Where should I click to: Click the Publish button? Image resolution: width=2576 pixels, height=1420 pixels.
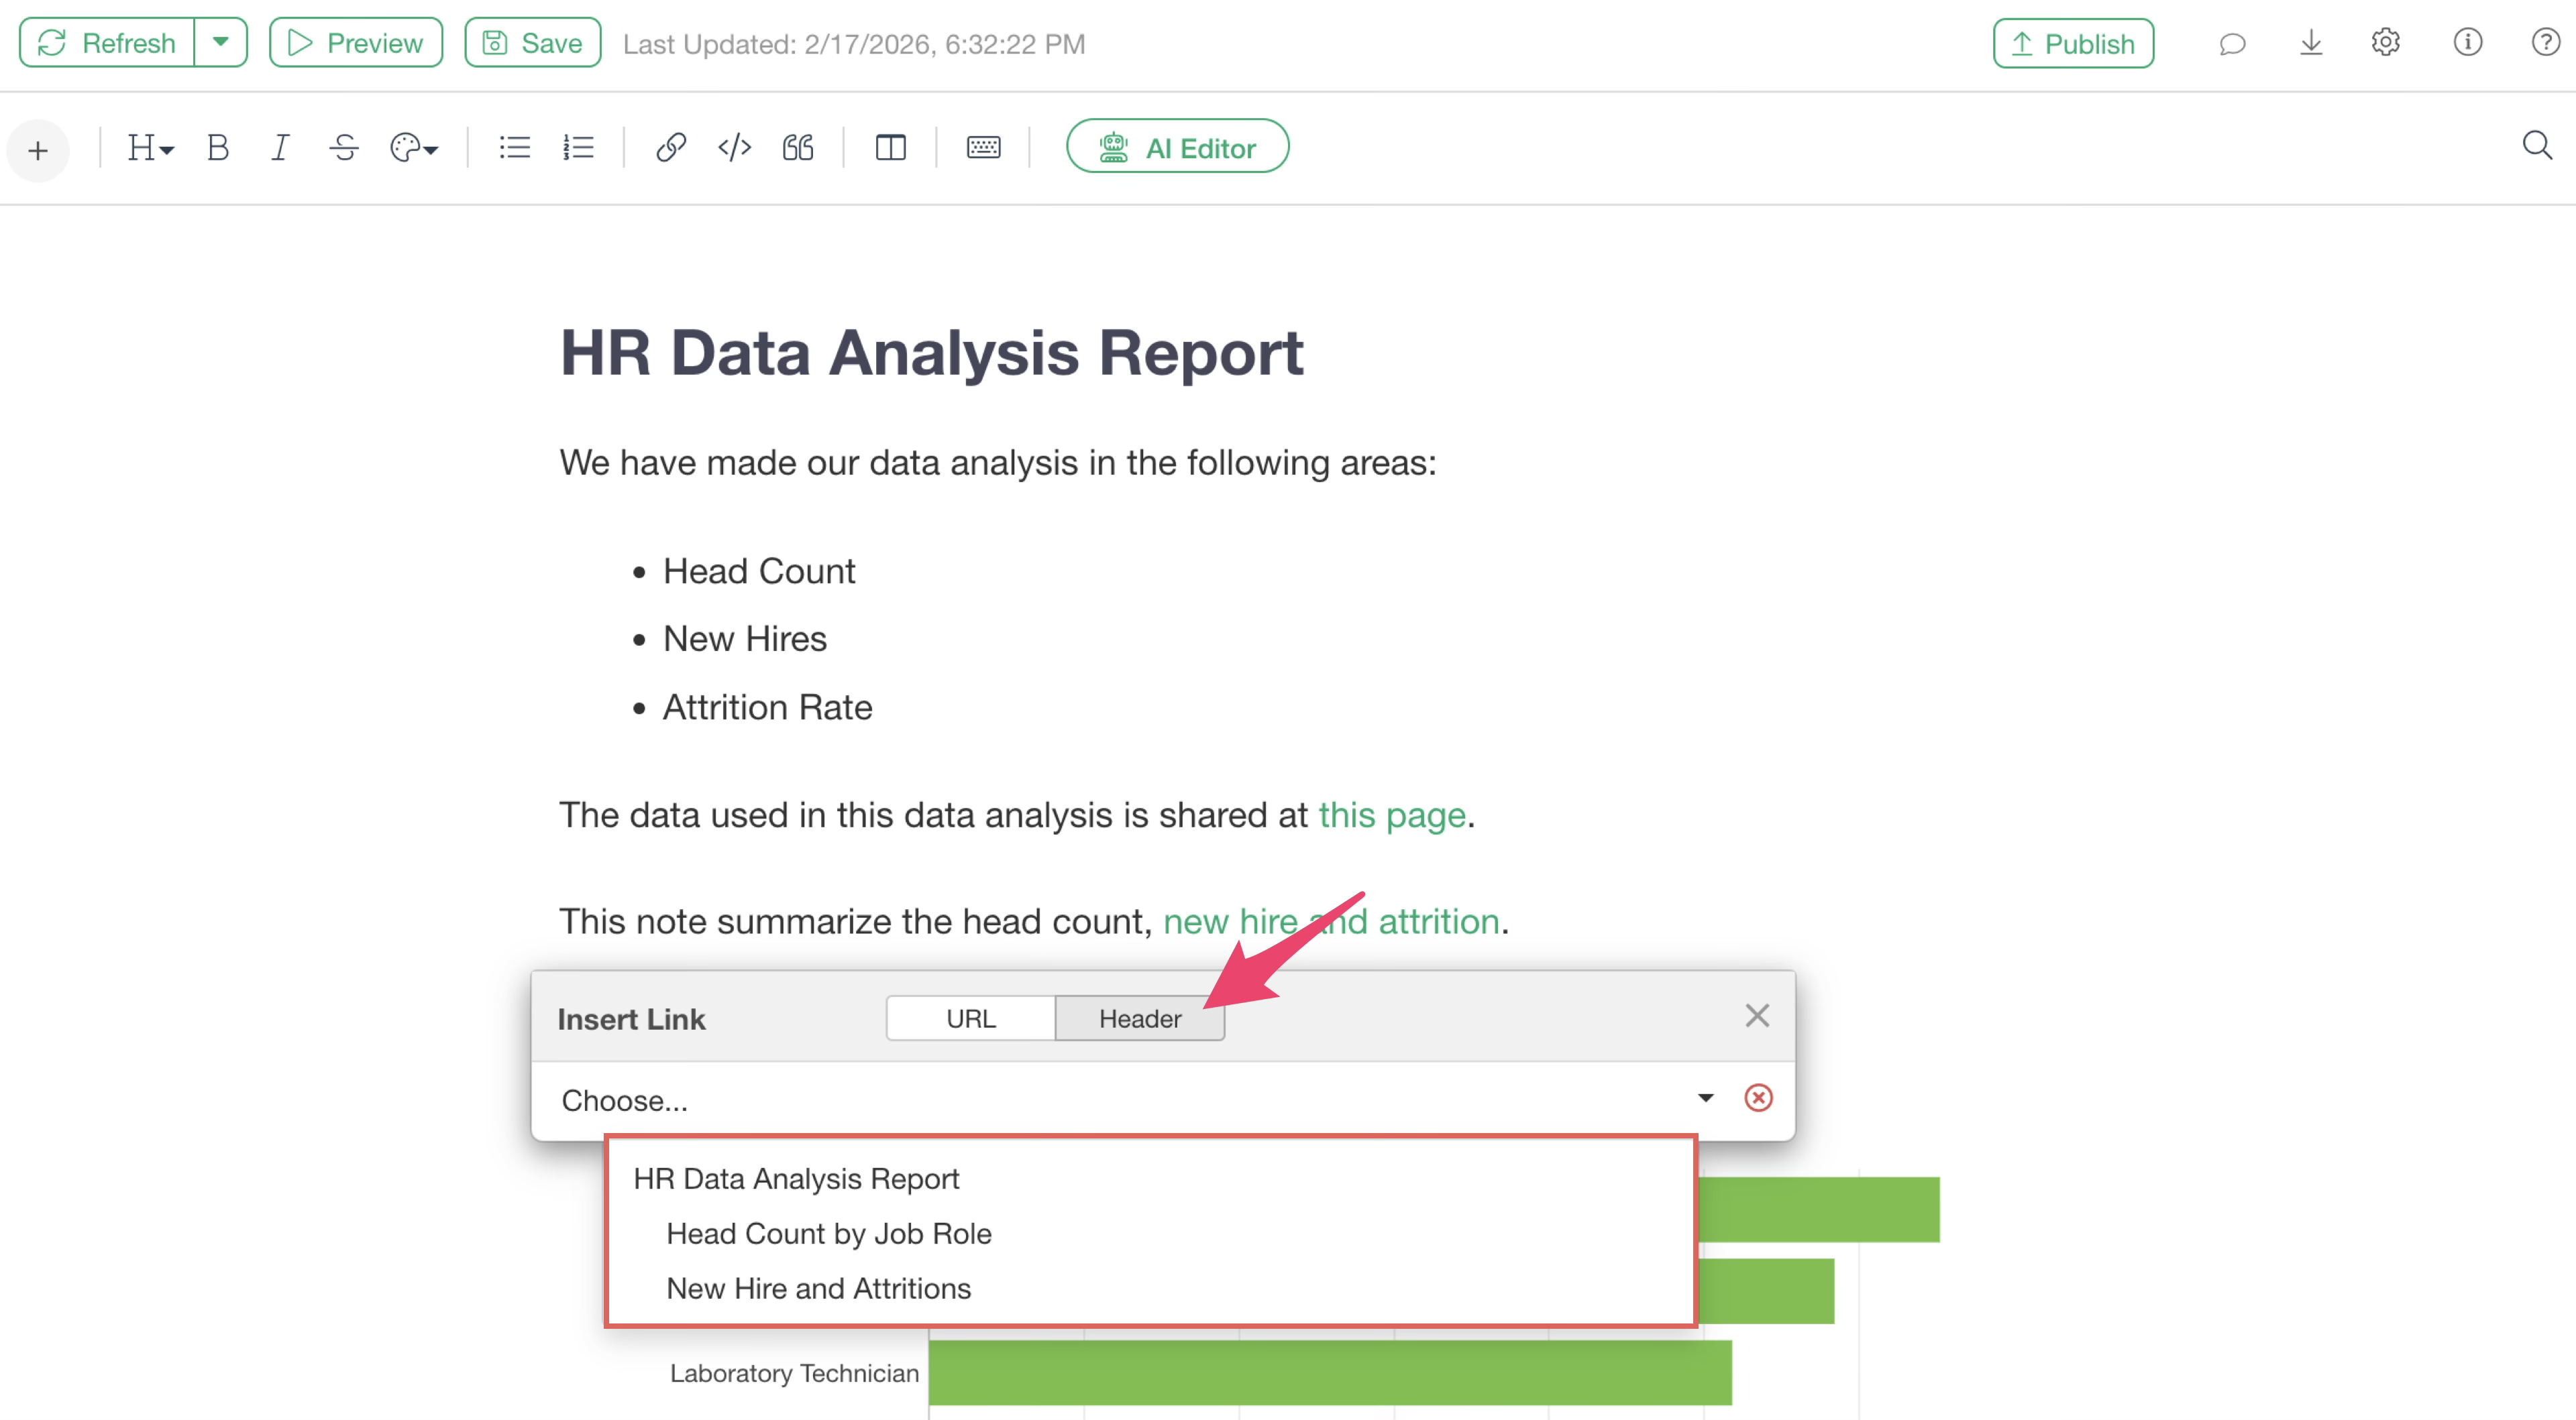[2073, 43]
